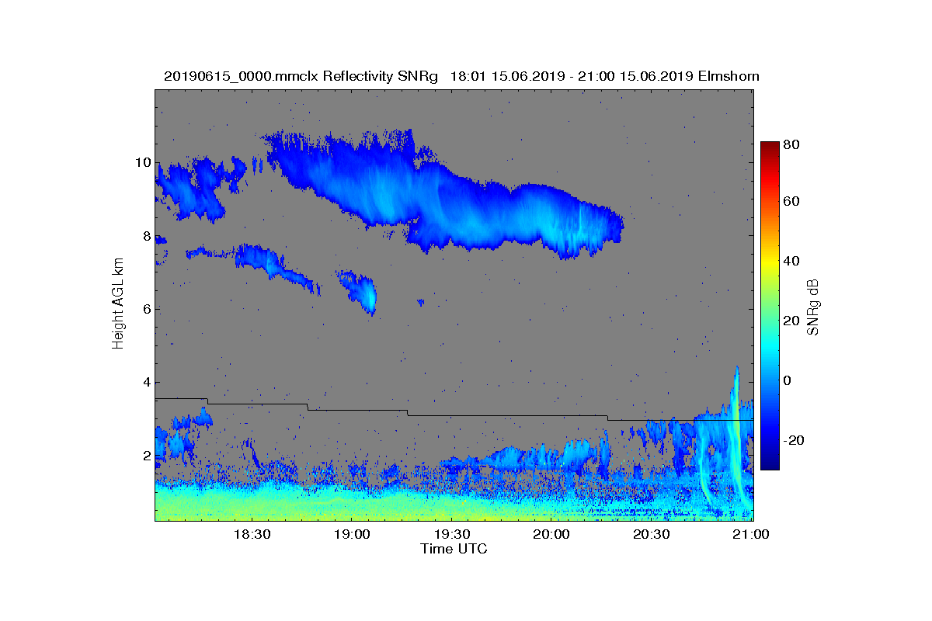Click the height tick label 10

pyautogui.click(x=142, y=163)
